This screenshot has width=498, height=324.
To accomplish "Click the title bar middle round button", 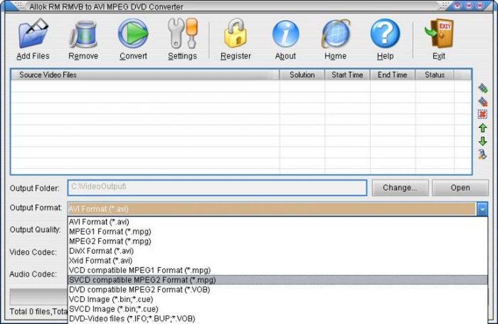I will (469, 5).
